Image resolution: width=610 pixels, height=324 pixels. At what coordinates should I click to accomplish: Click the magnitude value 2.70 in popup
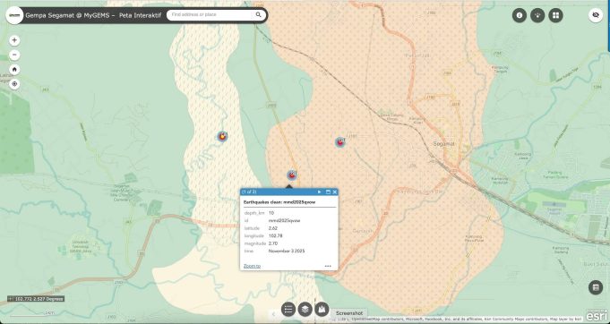tap(272, 243)
